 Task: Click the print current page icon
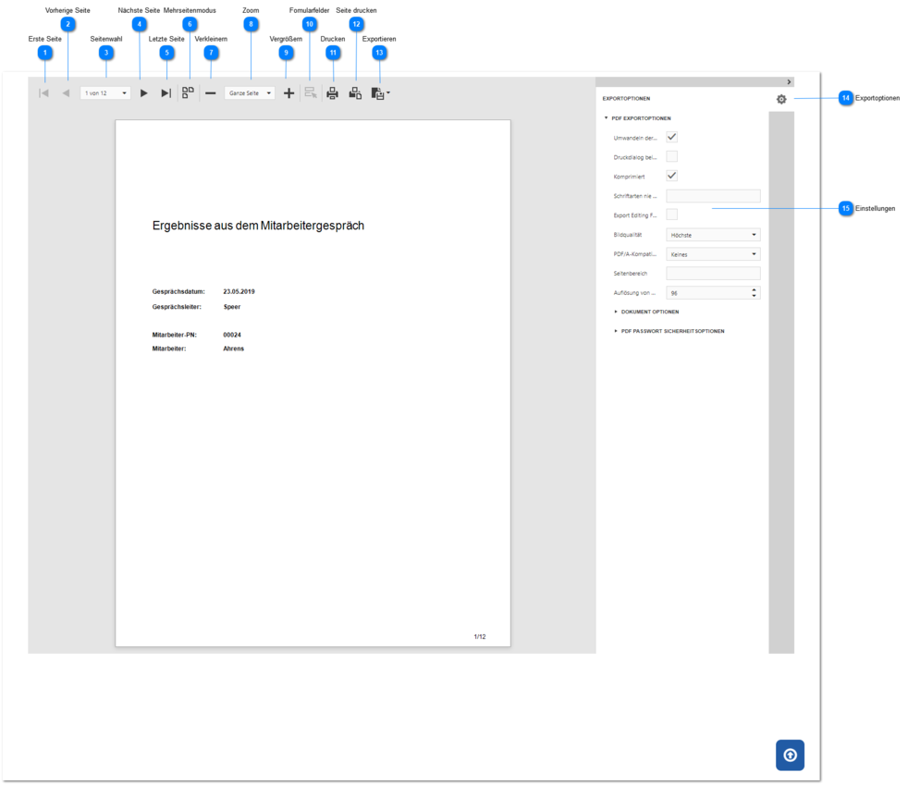(x=356, y=93)
